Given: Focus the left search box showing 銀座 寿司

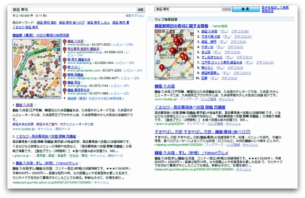Looking at the screenshot, I should pos(74,9).
